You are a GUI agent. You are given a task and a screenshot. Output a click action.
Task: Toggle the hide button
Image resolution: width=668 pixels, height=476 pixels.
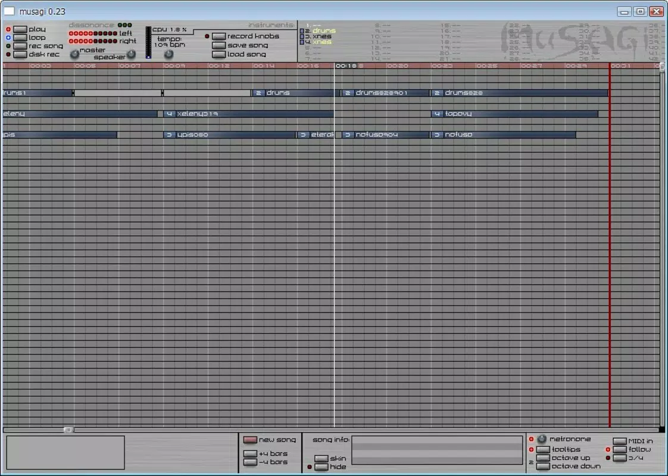pos(321,467)
